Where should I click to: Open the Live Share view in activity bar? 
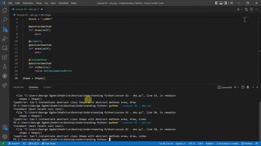pos(4,85)
